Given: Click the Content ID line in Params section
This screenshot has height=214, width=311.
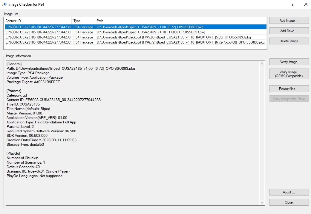Looking at the screenshot, I should 53,100.
